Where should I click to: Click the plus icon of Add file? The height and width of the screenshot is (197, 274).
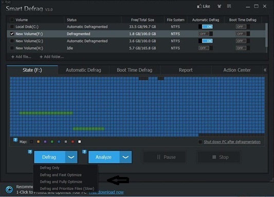(12, 57)
